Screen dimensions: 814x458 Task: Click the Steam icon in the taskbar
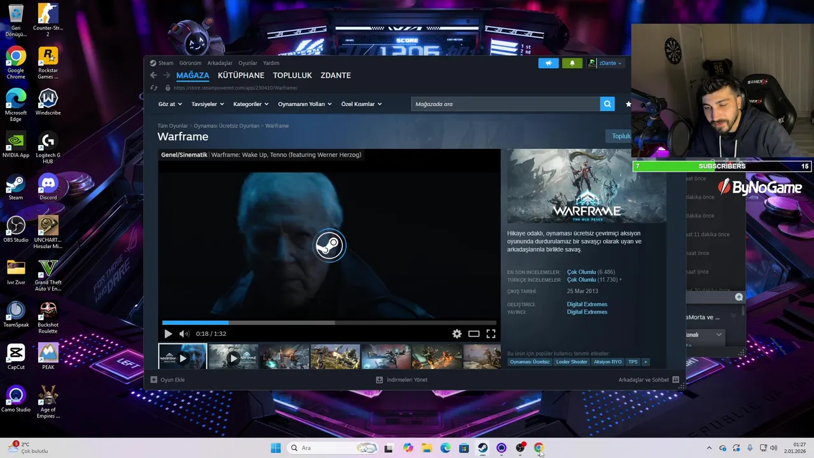[483, 448]
